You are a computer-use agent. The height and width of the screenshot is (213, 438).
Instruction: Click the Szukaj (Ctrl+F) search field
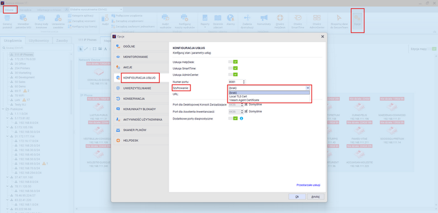pos(36,48)
